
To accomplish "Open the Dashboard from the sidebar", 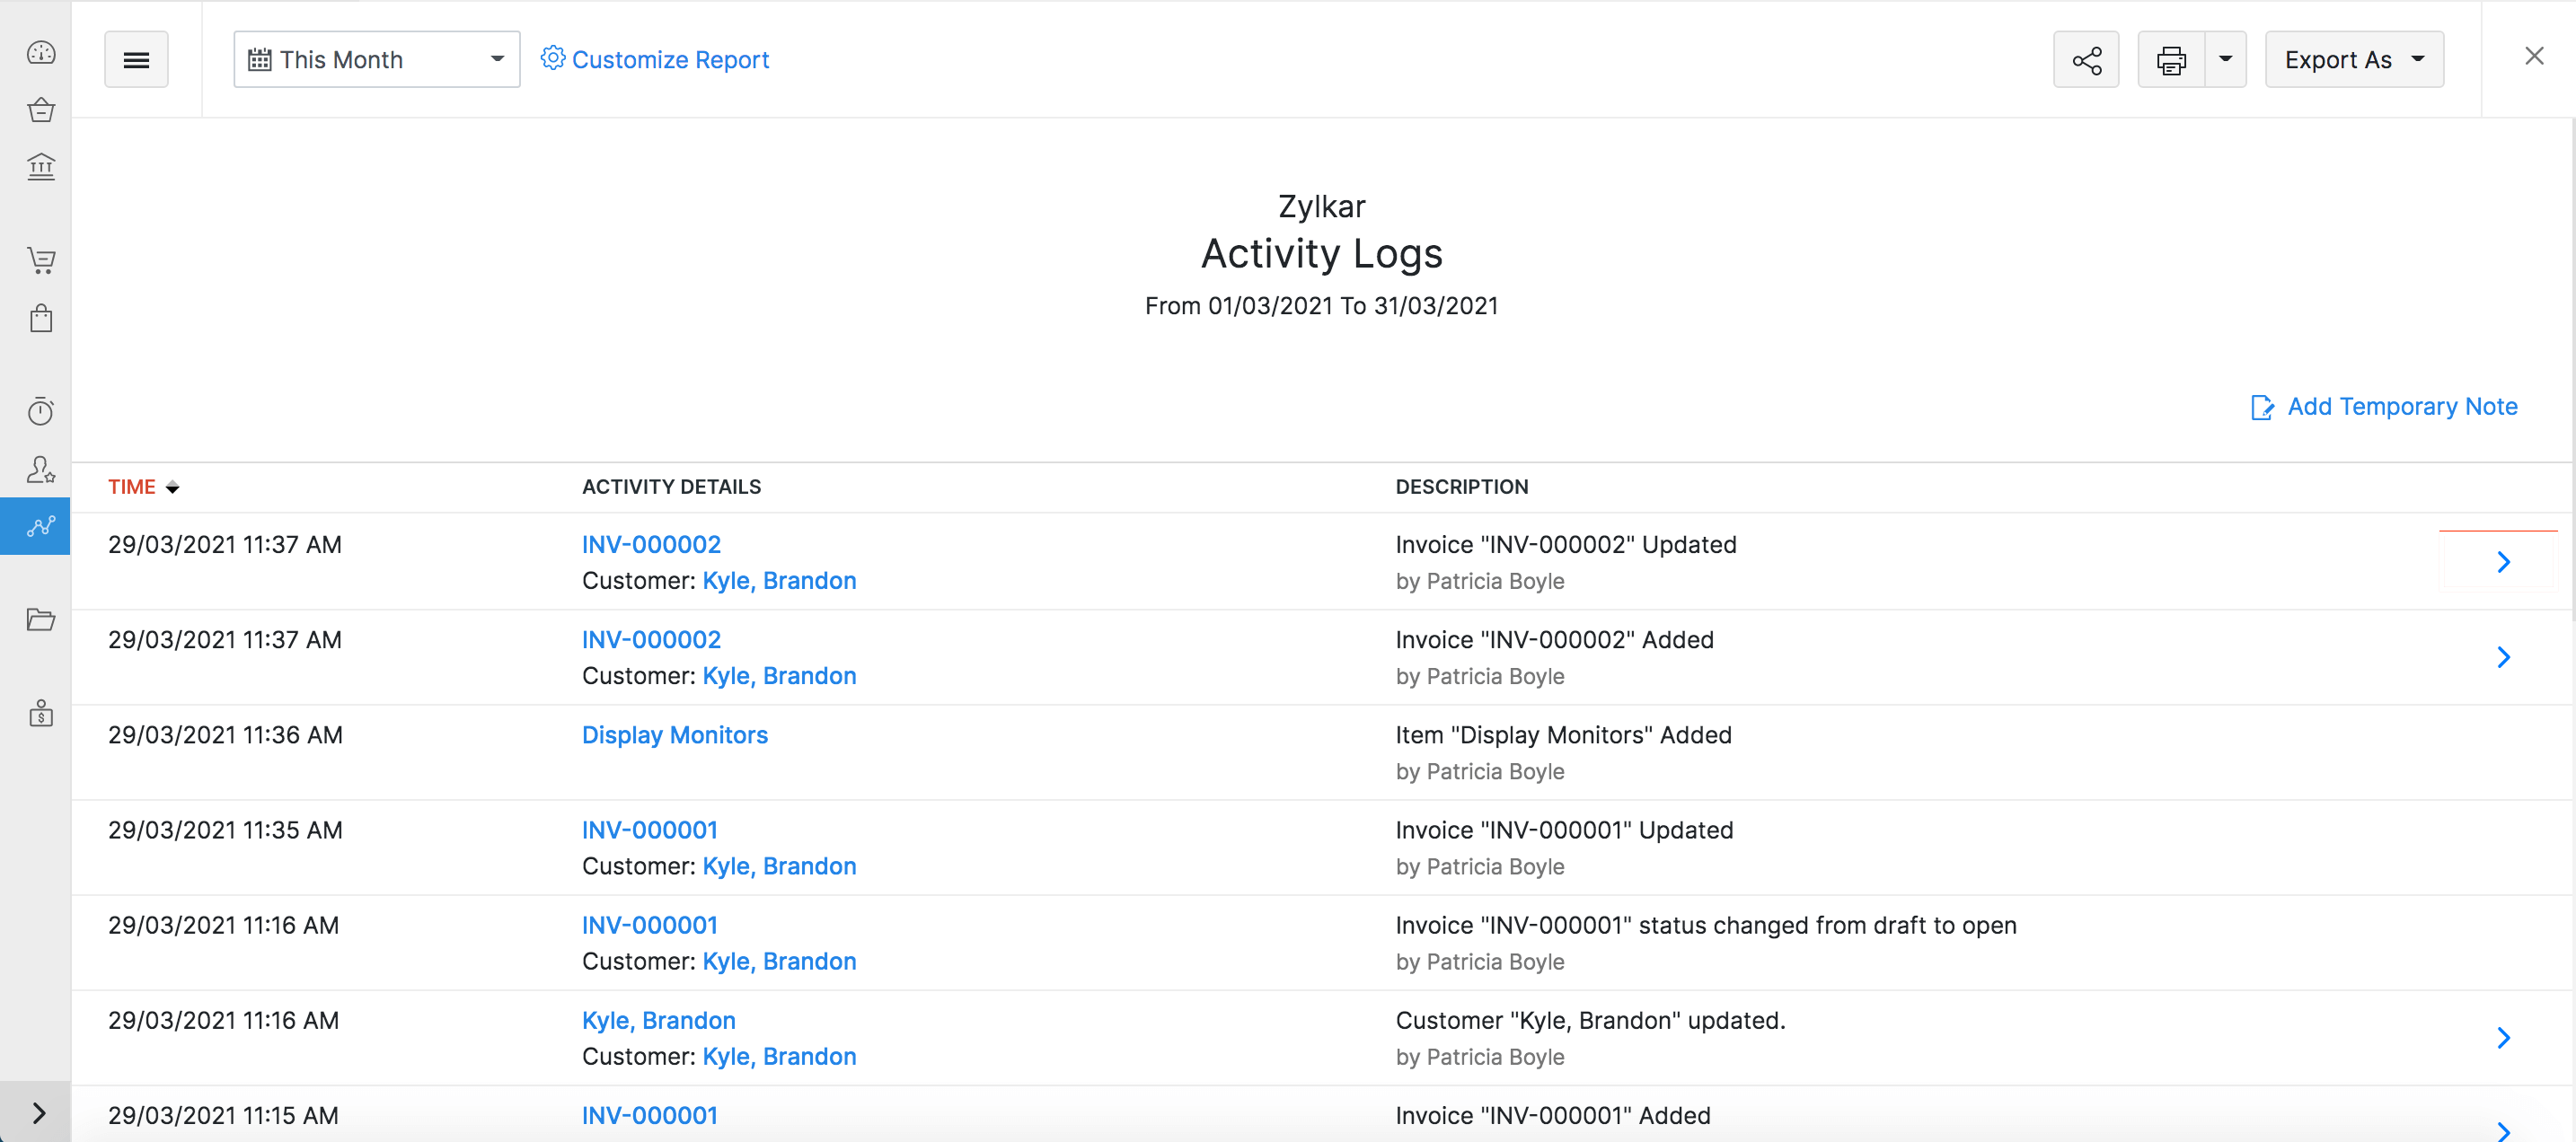I will [x=40, y=53].
